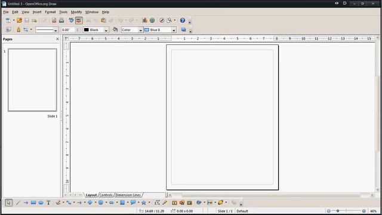Pick the Connector tool
The width and height of the screenshot is (382, 215).
[69, 202]
